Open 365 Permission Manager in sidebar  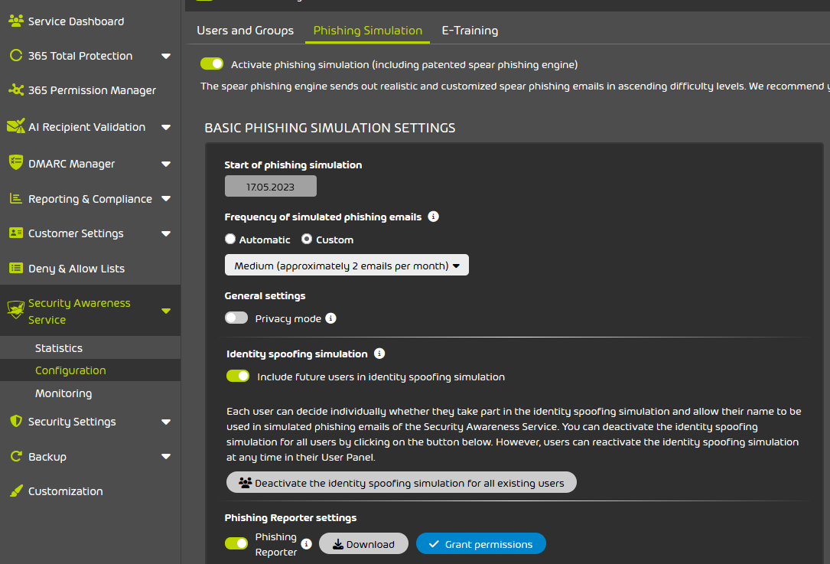[x=92, y=90]
